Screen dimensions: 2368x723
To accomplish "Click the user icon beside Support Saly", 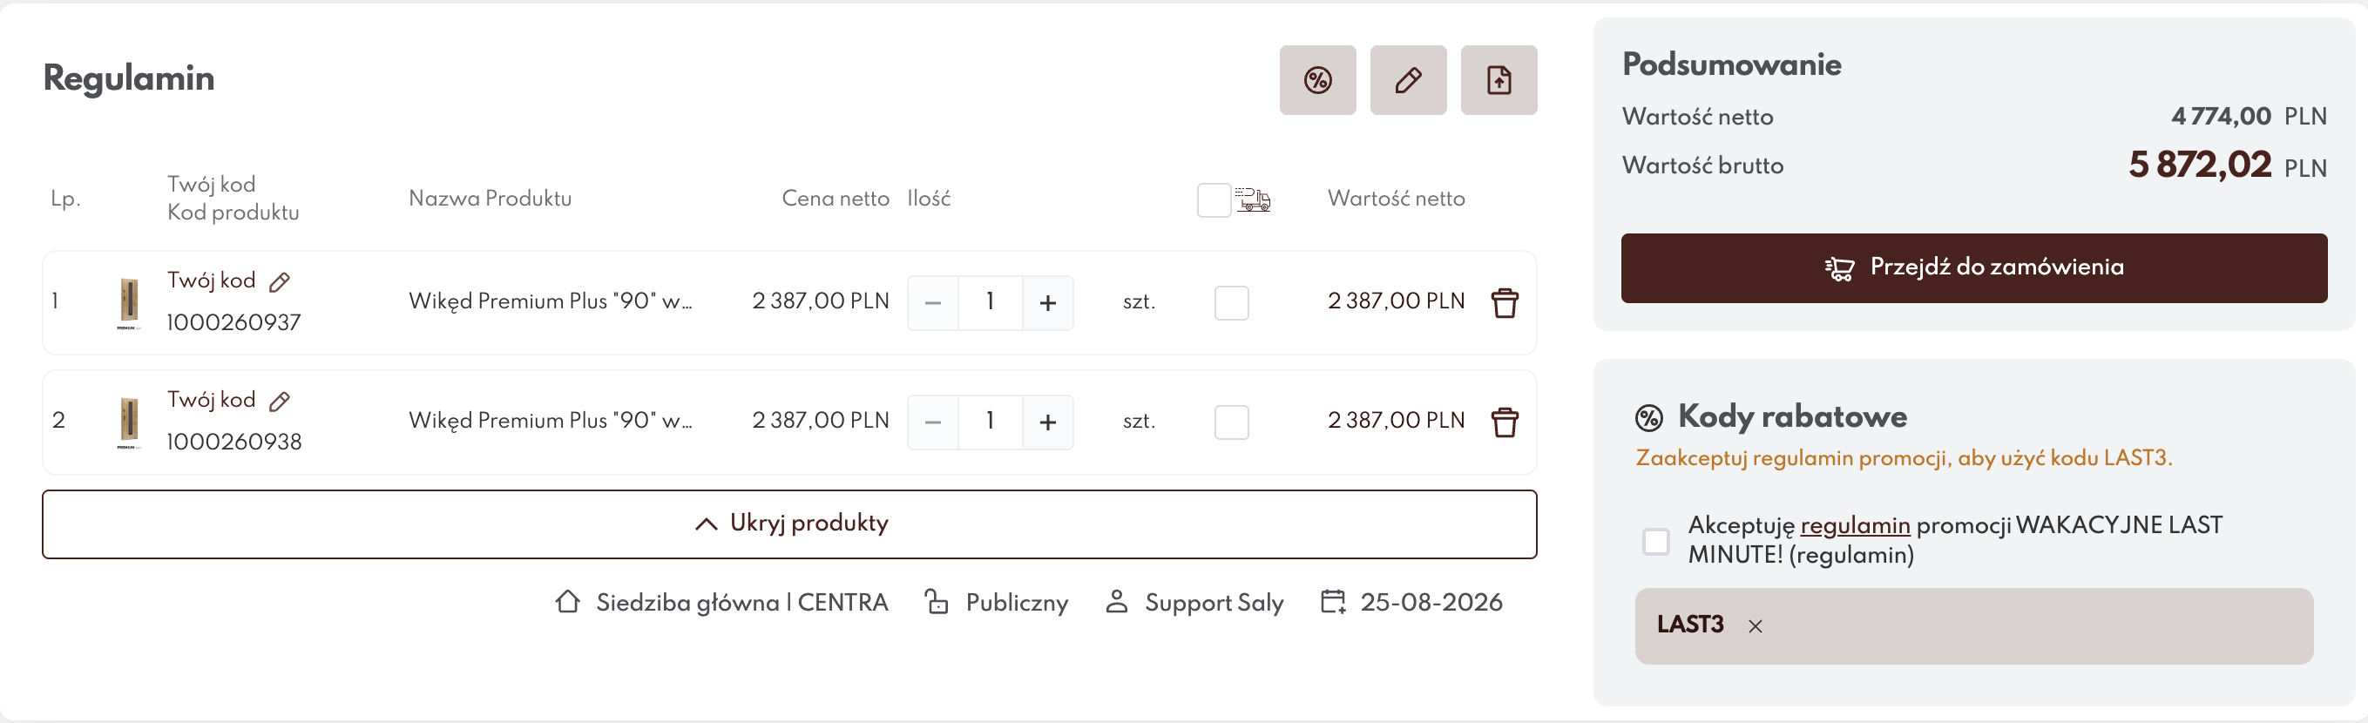I will click(x=1117, y=602).
